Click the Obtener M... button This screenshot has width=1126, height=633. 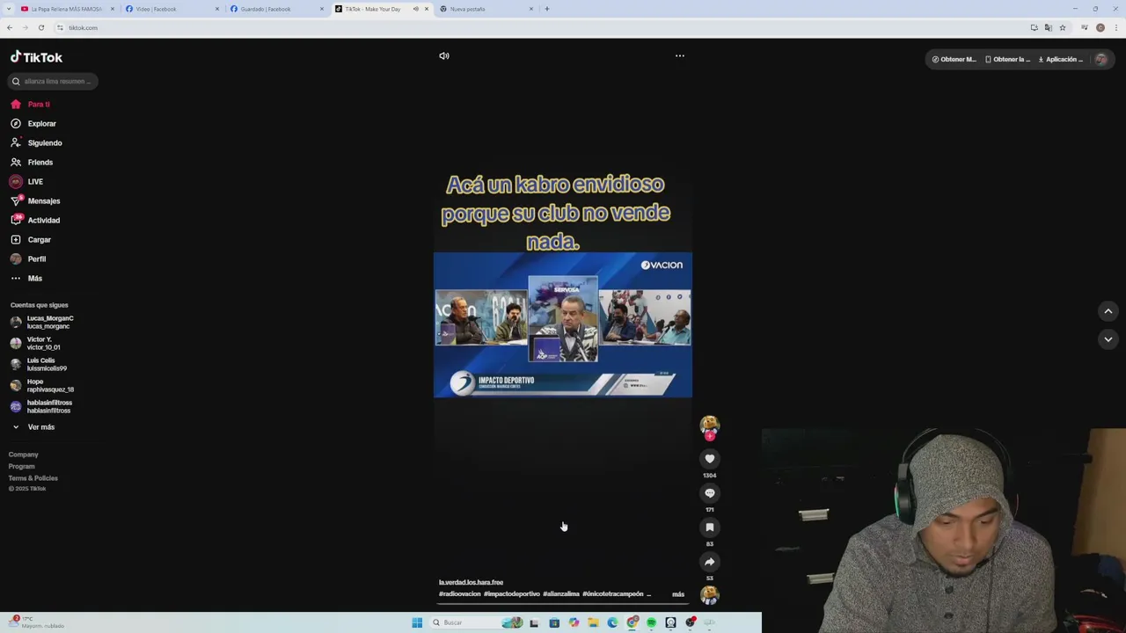click(x=954, y=60)
